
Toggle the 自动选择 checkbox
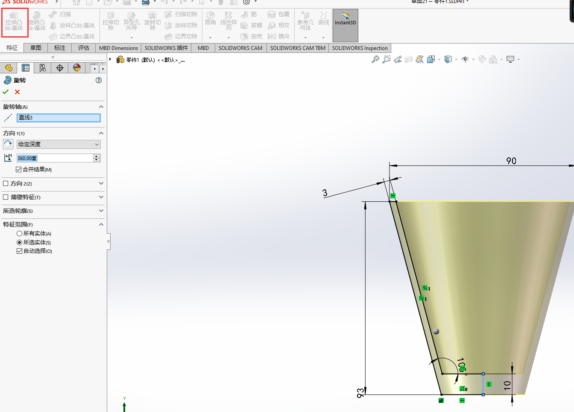[x=19, y=251]
